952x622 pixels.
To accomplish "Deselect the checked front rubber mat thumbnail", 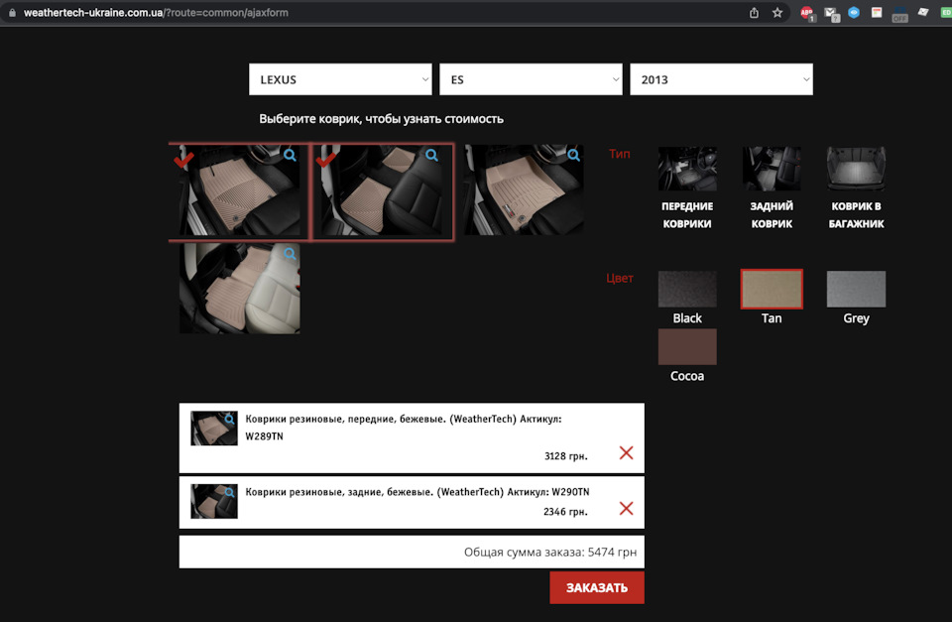I will (x=239, y=191).
